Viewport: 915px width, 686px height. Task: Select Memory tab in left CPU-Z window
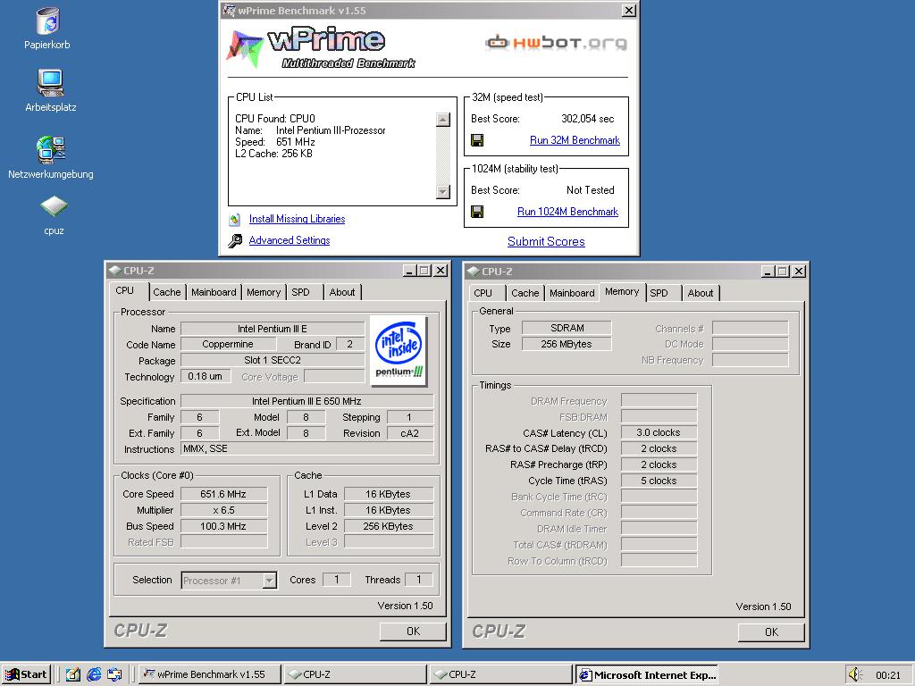point(264,292)
